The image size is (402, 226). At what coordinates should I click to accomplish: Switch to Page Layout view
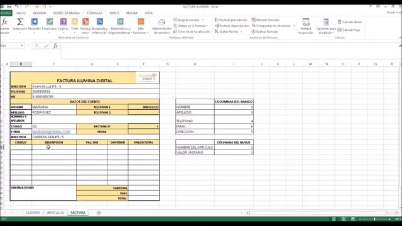[344, 219]
